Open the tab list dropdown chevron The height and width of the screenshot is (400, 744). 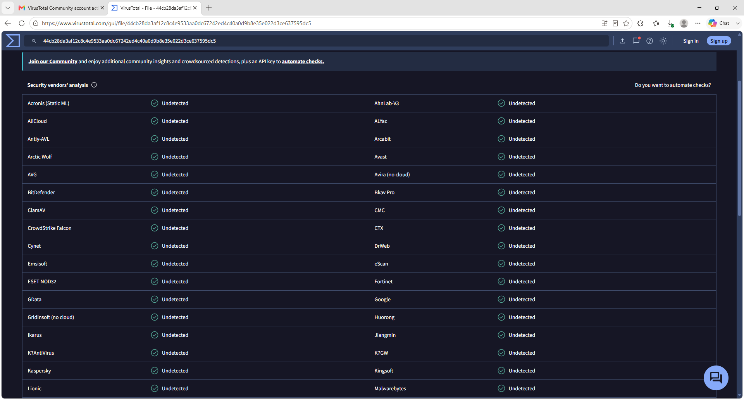(8, 8)
